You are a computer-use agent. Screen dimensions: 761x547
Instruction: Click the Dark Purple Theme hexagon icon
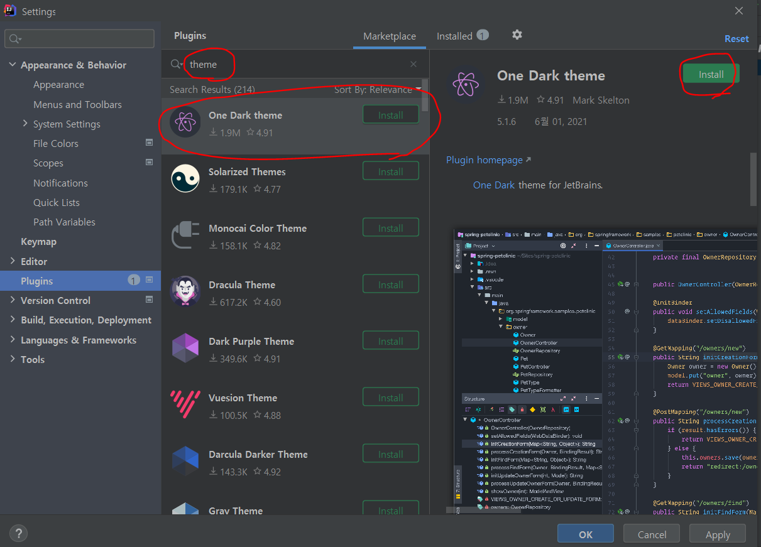pyautogui.click(x=185, y=349)
